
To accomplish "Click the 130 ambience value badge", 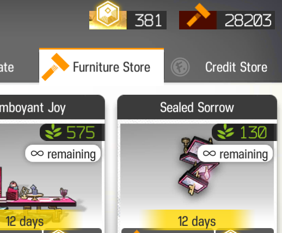I will 244,132.
